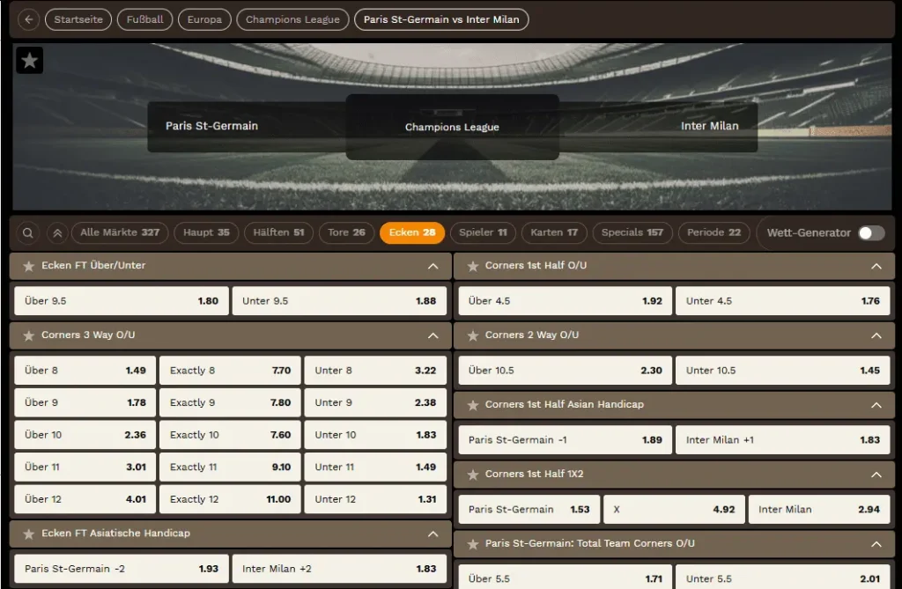Bet Paris St-Germain -1 at 1.89
Viewport: 902px width, 589px height.
tap(565, 440)
